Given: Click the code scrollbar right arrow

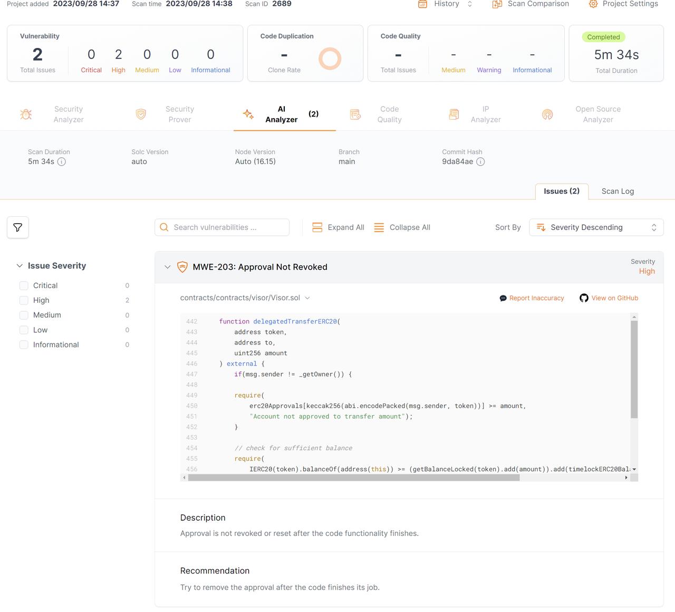Looking at the screenshot, I should (626, 477).
